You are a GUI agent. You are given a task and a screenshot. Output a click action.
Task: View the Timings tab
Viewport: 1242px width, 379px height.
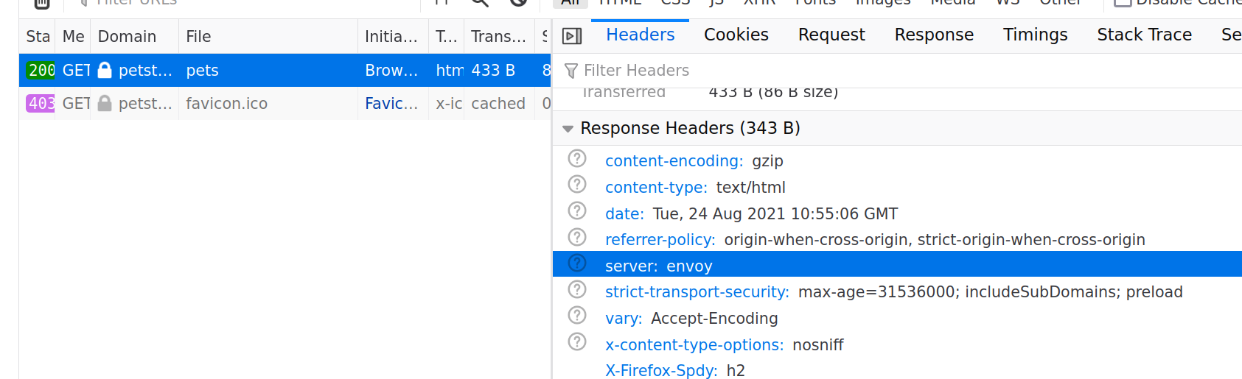[1035, 35]
